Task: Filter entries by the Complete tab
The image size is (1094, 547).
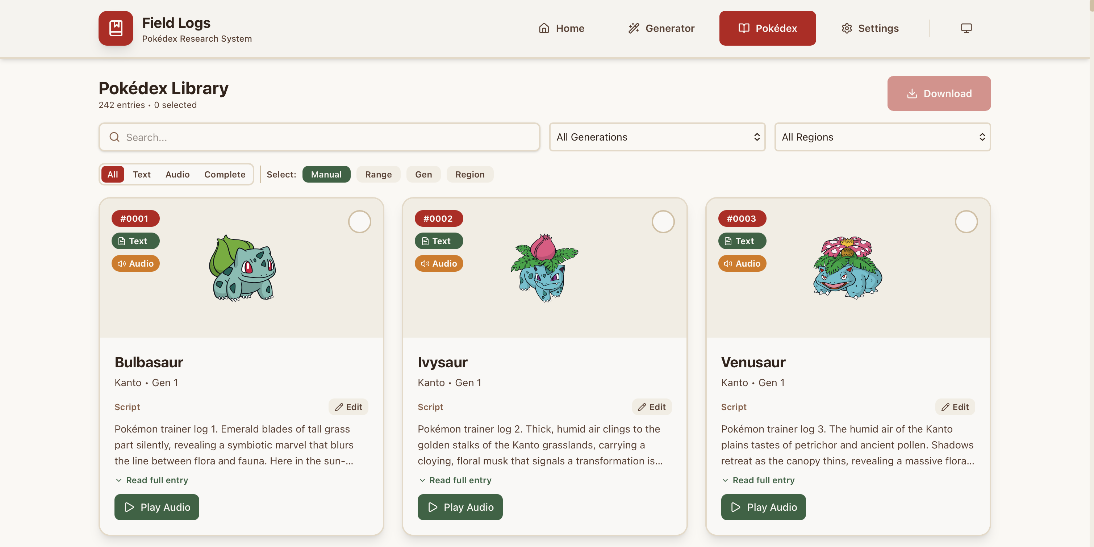Action: (225, 174)
